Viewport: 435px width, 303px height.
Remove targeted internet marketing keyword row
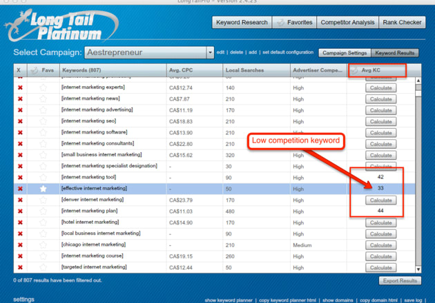point(20,267)
